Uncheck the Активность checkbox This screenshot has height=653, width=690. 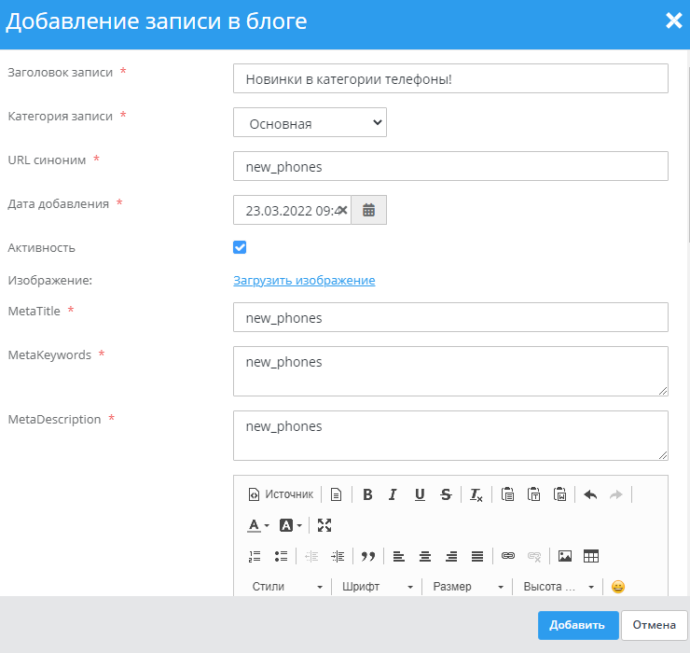coord(240,247)
